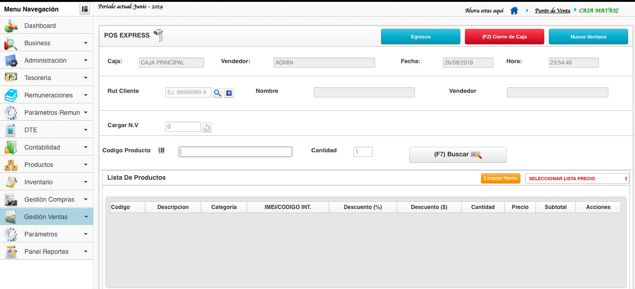The width and height of the screenshot is (635, 289).
Task: Click the blue plus add-client icon
Action: point(229,93)
